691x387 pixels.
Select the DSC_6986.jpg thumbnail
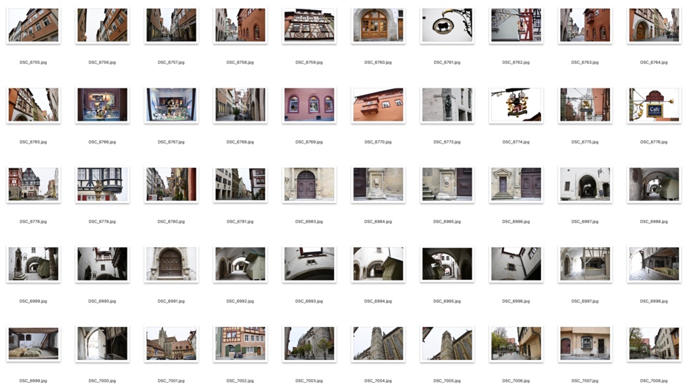click(516, 184)
